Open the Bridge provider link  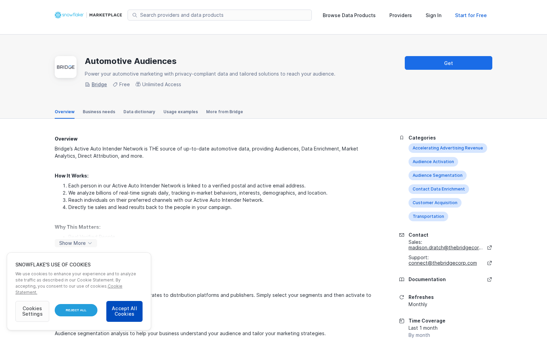tap(99, 84)
